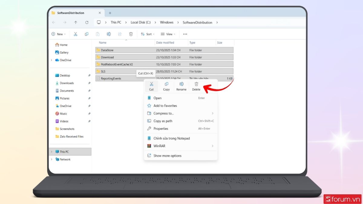The width and height of the screenshot is (363, 204).
Task: Navigate to Windows breadcrumb
Action: tap(167, 22)
